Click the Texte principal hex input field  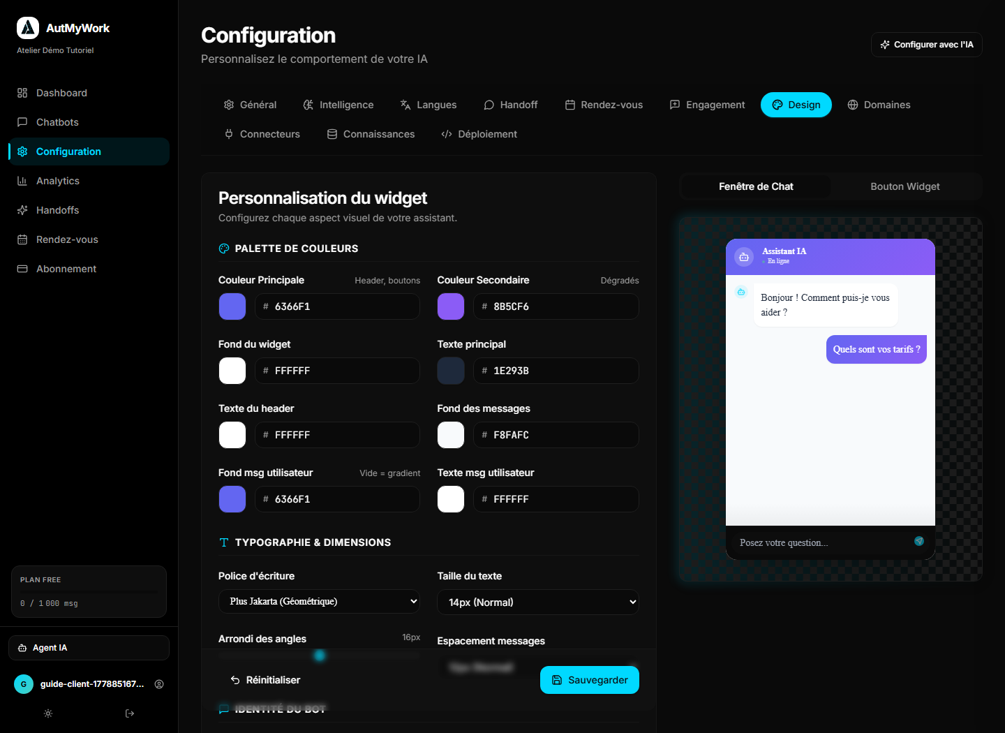556,371
